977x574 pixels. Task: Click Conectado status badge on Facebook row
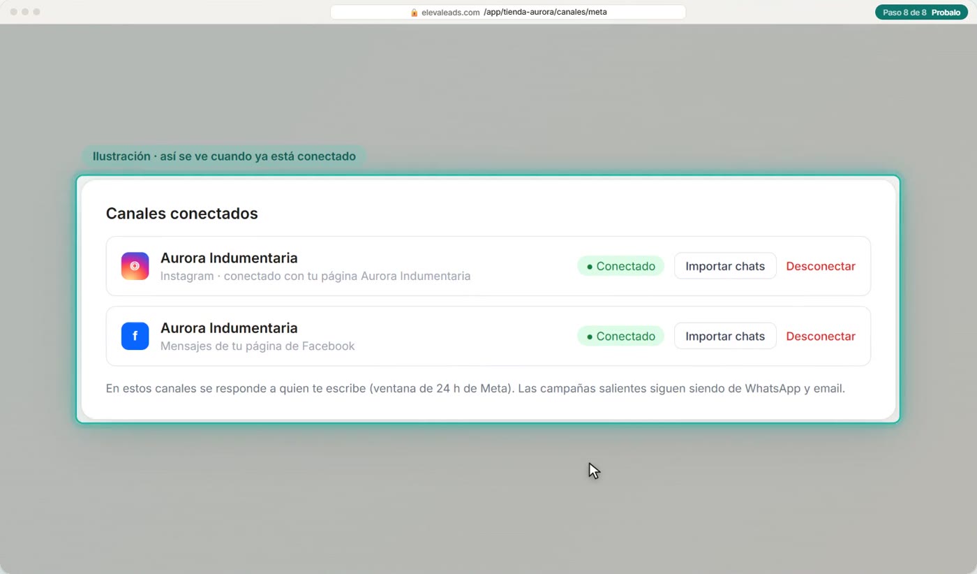(620, 336)
